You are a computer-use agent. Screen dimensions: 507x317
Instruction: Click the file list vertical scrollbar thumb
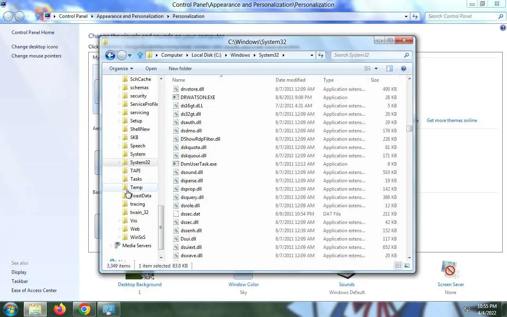409,129
